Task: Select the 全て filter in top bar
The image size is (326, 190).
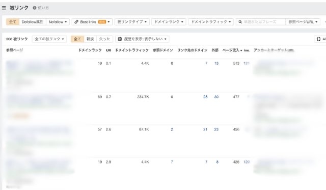Action: pyautogui.click(x=12, y=22)
